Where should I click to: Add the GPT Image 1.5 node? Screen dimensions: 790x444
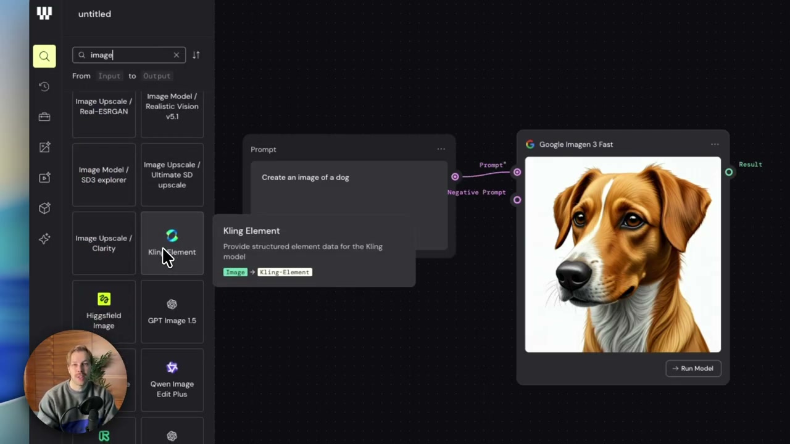click(172, 311)
